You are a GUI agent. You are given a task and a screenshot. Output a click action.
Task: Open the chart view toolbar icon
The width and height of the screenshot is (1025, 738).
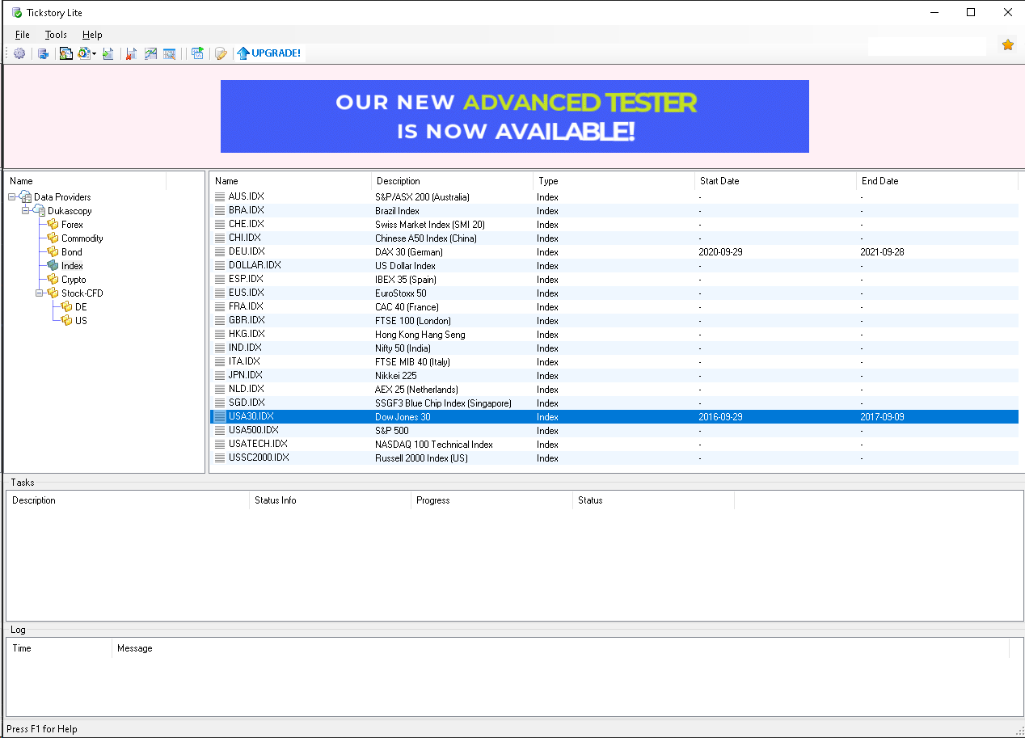(x=150, y=53)
